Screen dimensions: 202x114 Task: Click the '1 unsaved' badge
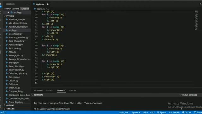[x=25, y=9]
